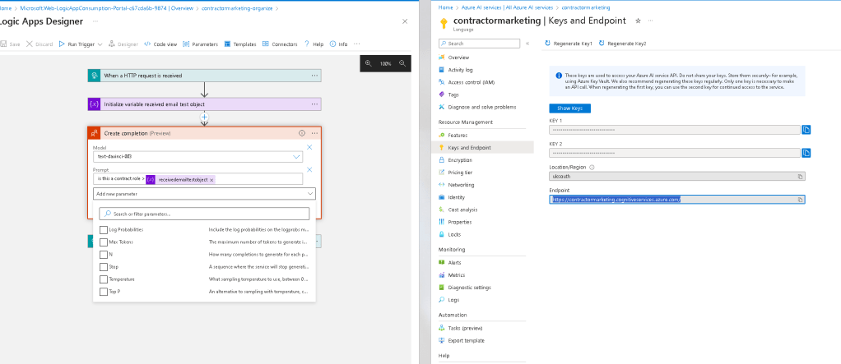Screen dimensions: 841x364
Task: Check the Max Tokens parameter
Action: coord(104,242)
